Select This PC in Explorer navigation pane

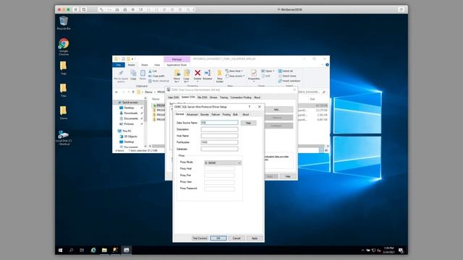pos(127,131)
